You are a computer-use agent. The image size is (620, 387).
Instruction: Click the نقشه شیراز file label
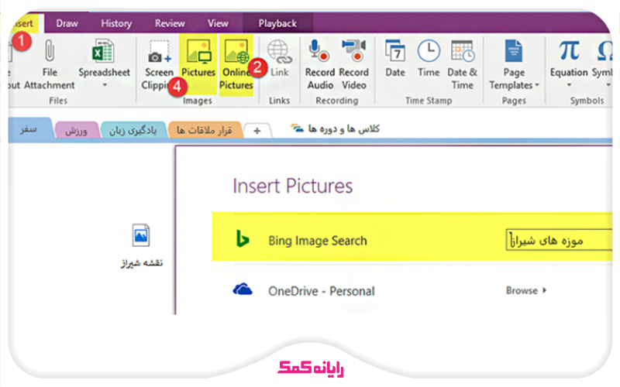(x=142, y=263)
